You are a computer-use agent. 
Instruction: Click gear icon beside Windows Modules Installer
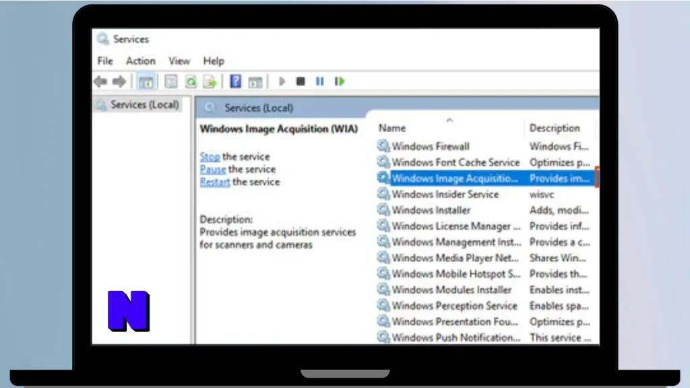point(383,289)
